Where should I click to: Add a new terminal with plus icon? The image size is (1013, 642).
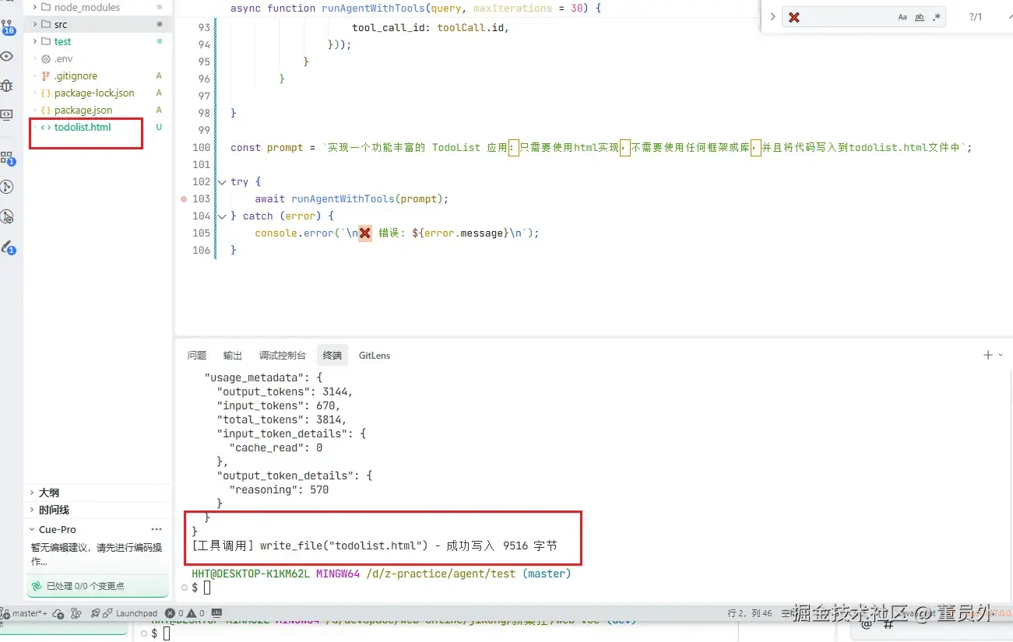point(988,355)
